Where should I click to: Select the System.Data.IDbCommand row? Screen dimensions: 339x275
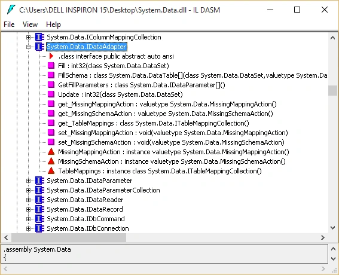tap(85, 219)
